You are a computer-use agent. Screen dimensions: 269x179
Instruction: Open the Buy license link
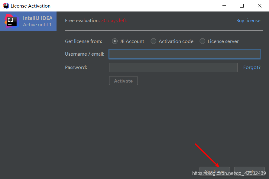248,21
